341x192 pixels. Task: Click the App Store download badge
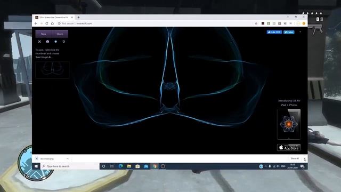(289, 147)
